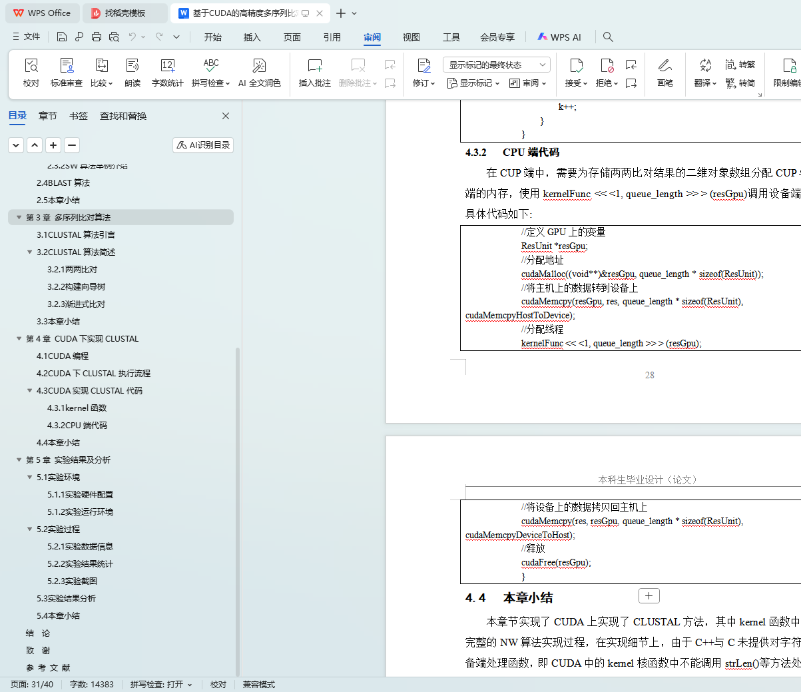This screenshot has width=801, height=692.
Task: Click the 修订 track changes icon
Action: [x=424, y=65]
